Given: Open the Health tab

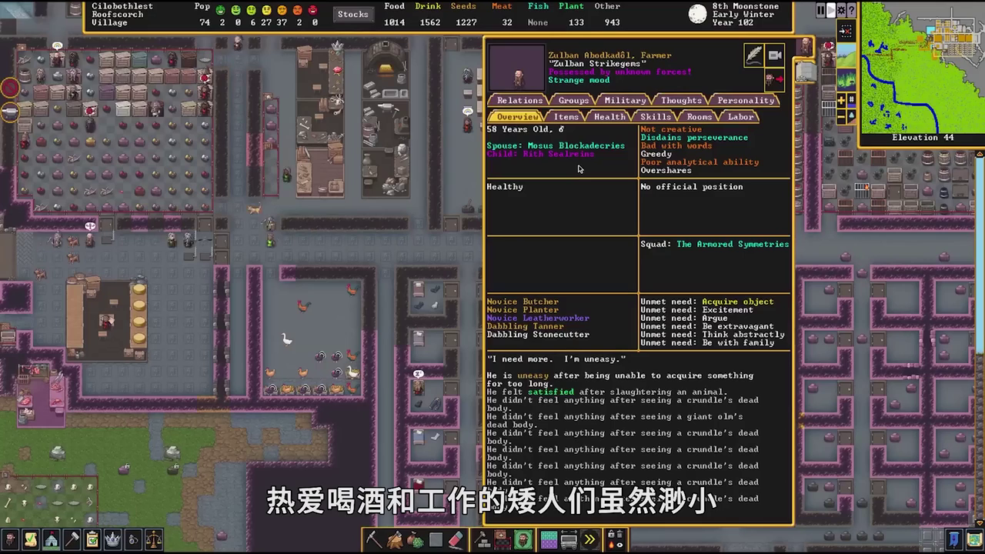Looking at the screenshot, I should click(609, 116).
